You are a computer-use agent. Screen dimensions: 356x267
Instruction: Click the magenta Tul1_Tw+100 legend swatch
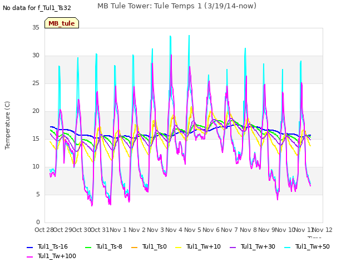29,257
